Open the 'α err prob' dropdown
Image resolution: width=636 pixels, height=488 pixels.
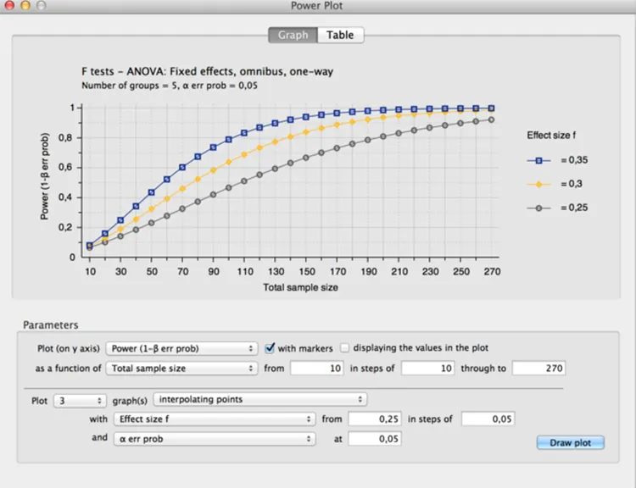tap(215, 439)
